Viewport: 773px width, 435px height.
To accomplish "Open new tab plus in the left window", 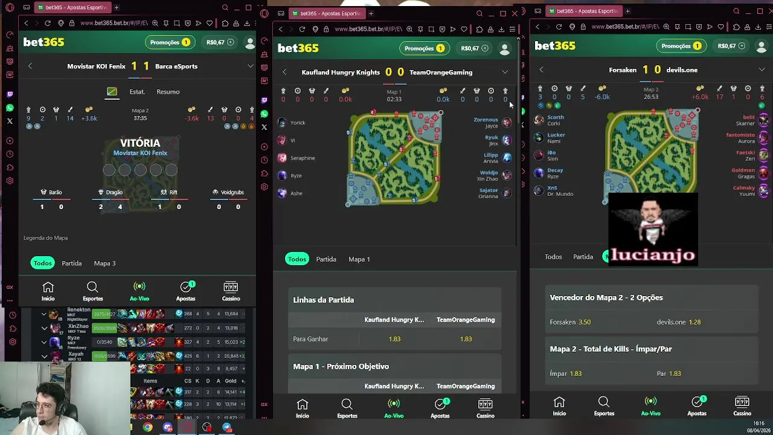I will (x=117, y=8).
